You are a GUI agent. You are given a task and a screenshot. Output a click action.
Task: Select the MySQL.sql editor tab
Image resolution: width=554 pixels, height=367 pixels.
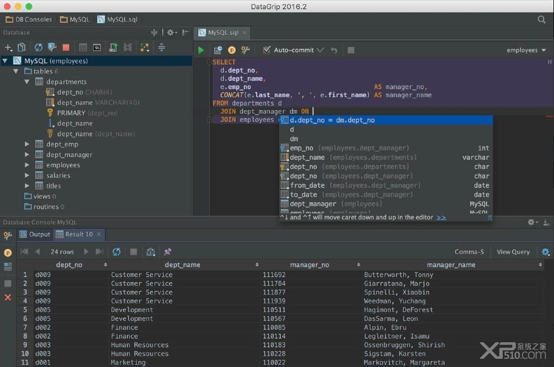223,32
